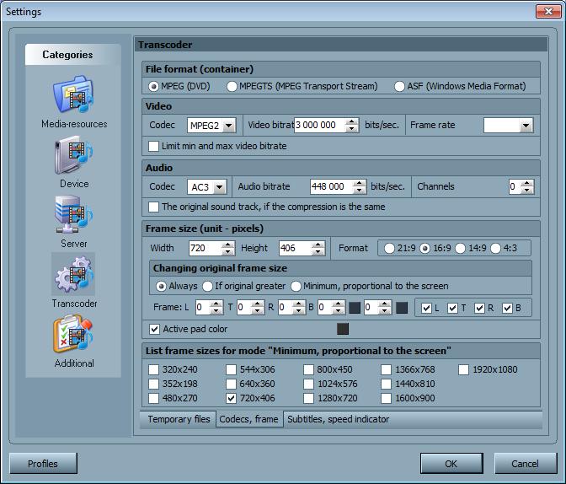This screenshot has height=484, width=566.
Task: Select If original greater option
Action: point(207,287)
